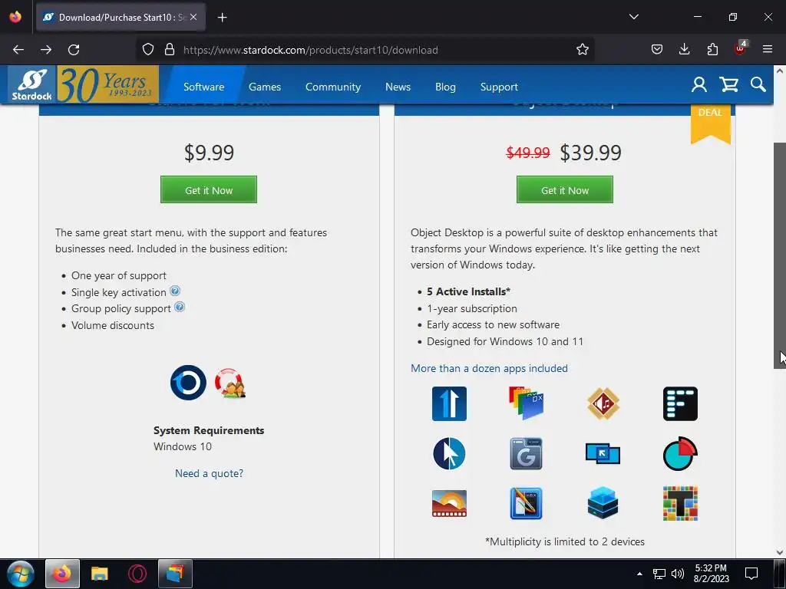Click the colorful stacked windows app icon
This screenshot has width=786, height=589.
526,403
